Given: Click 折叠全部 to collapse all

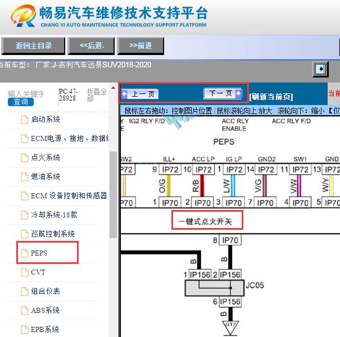Looking at the screenshot, I should click(x=97, y=95).
